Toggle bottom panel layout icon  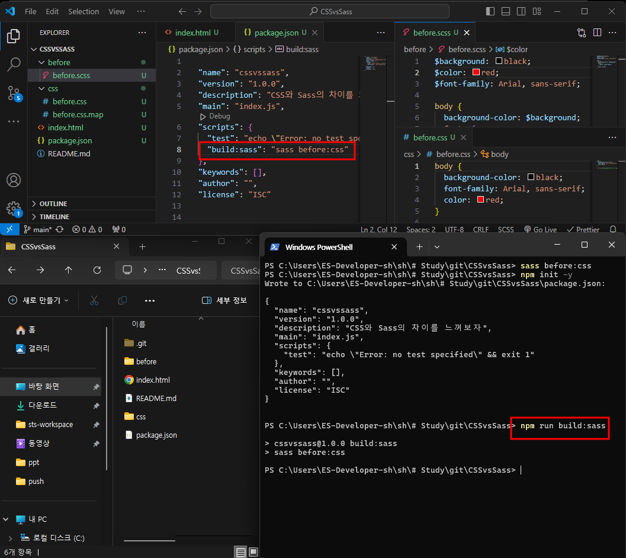[506, 12]
